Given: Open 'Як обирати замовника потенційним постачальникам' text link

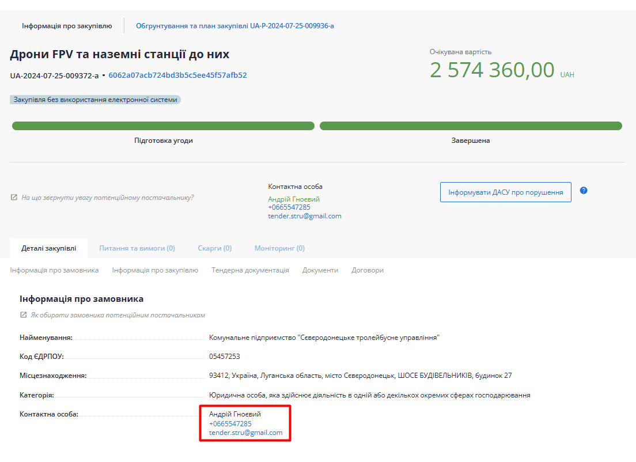Looking at the screenshot, I should [118, 315].
